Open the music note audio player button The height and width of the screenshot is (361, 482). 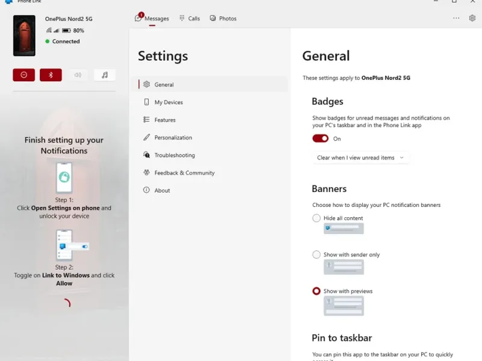click(104, 75)
